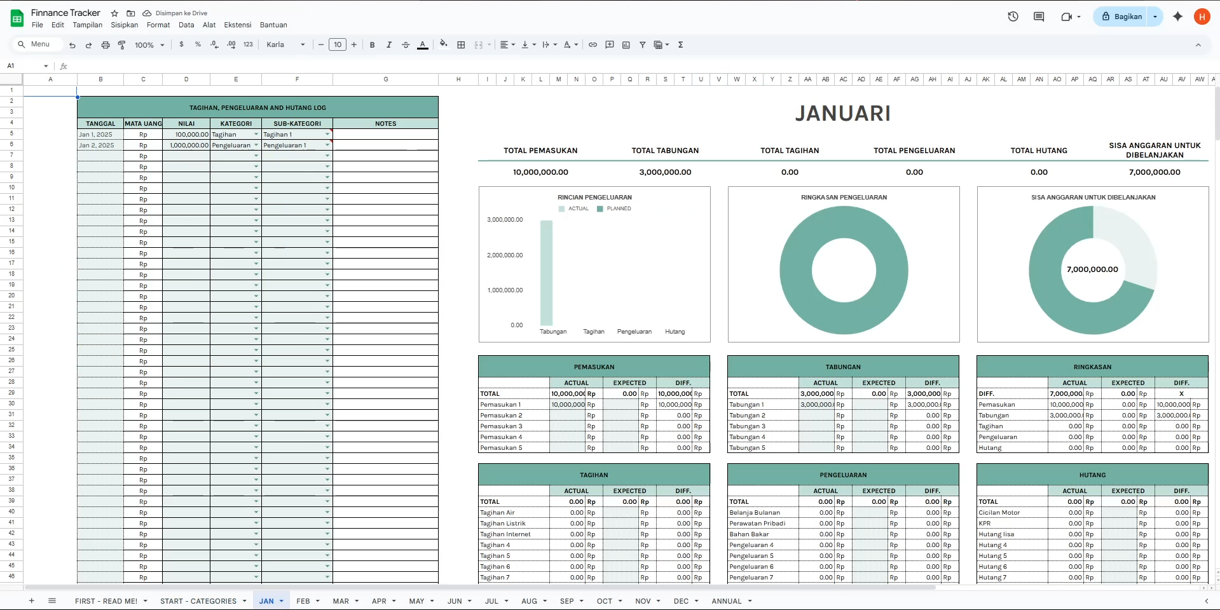The image size is (1220, 610).
Task: Toggle strikethrough formatting
Action: 406,45
